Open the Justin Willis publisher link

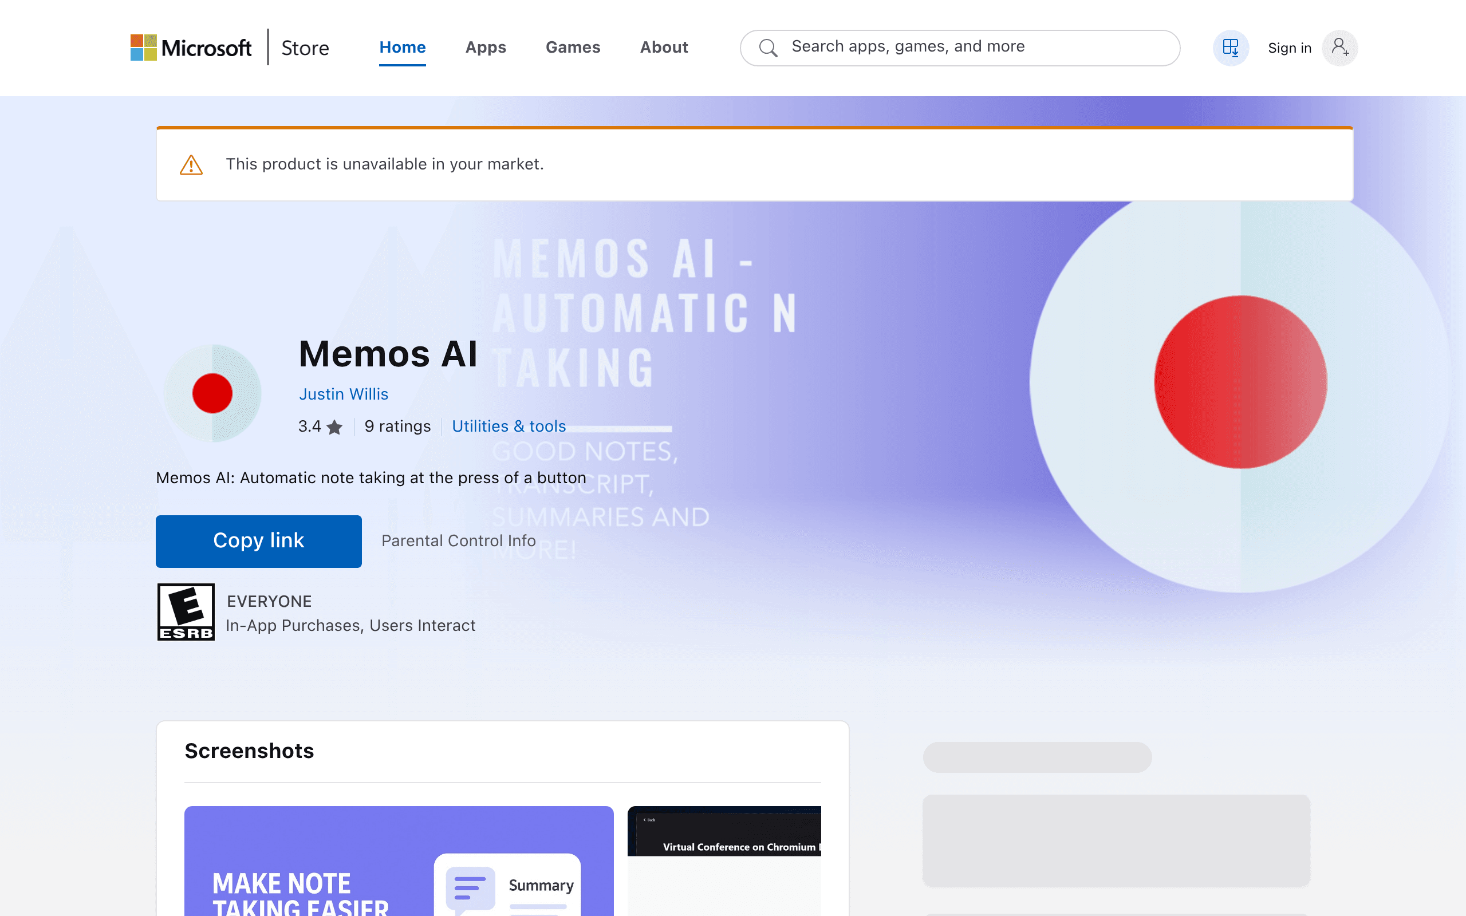[344, 394]
